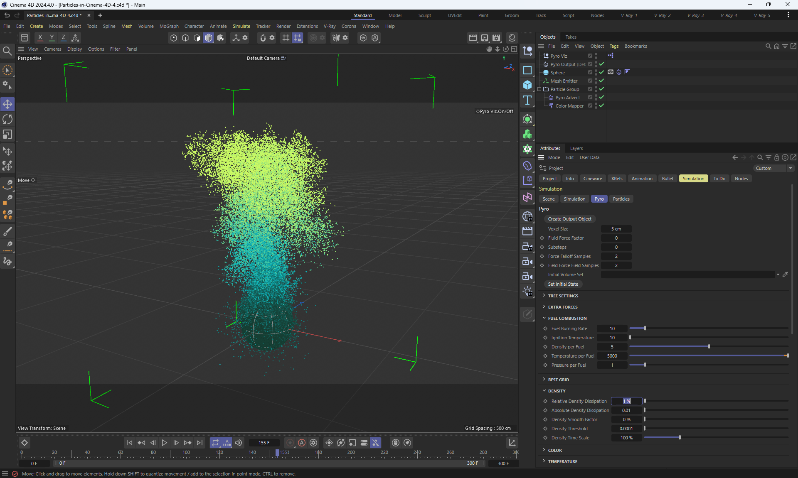Select the Rotate tool
Image resolution: width=798 pixels, height=478 pixels.
pos(7,119)
